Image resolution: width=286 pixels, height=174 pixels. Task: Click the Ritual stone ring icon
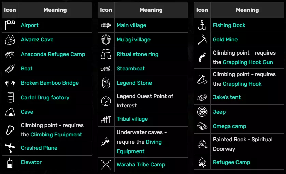click(106, 54)
